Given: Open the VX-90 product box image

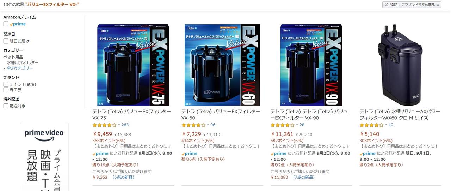Looking at the screenshot, I should (311, 65).
